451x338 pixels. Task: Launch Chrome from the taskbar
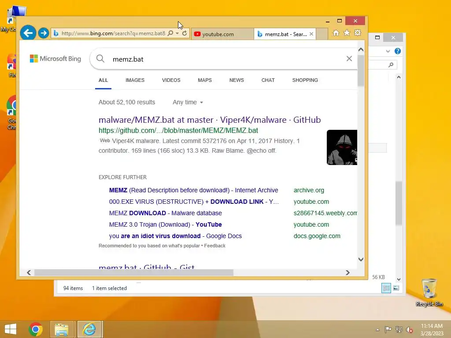(x=36, y=329)
